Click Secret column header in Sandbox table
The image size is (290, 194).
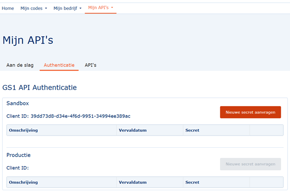[192, 131]
